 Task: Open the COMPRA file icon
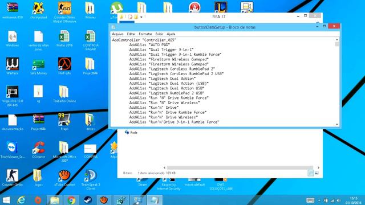pyautogui.click(x=90, y=151)
